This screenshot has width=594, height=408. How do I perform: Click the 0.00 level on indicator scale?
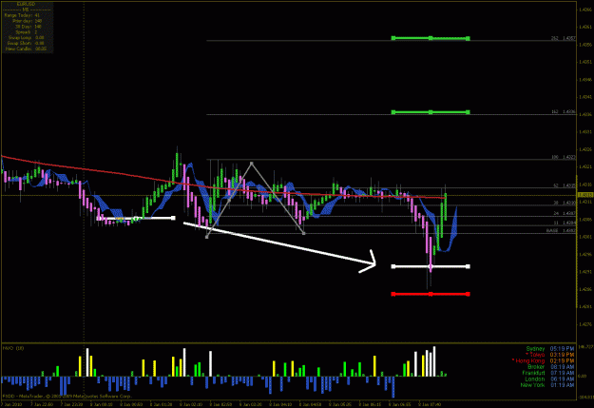583,376
